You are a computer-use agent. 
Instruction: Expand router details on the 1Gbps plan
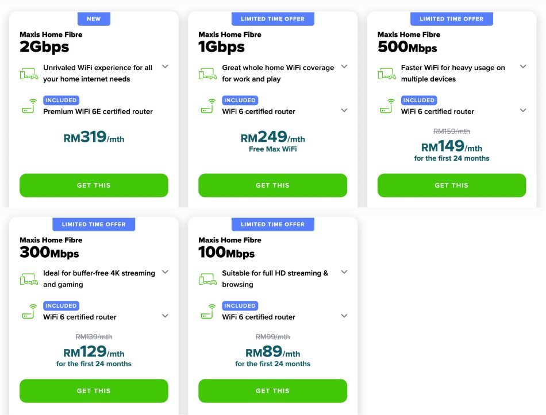[344, 110]
